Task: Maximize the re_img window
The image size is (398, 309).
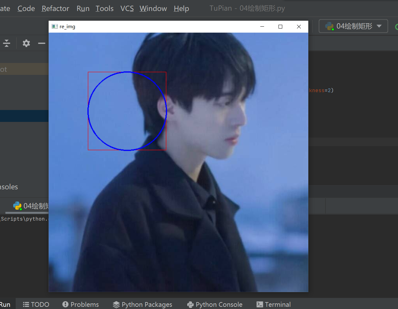Action: click(280, 27)
